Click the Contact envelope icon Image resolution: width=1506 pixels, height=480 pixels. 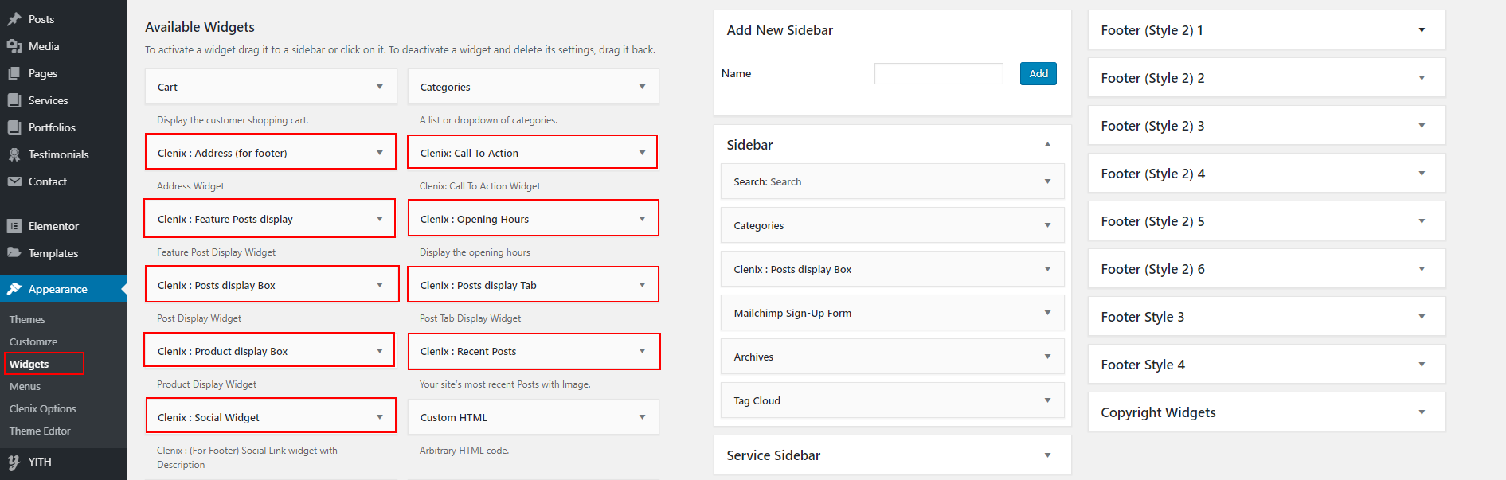pyautogui.click(x=14, y=181)
